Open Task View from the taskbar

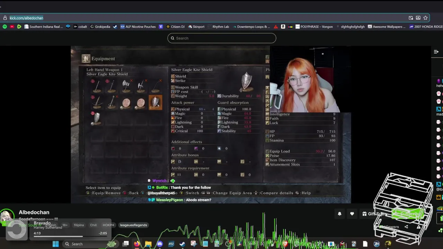coord(126,244)
